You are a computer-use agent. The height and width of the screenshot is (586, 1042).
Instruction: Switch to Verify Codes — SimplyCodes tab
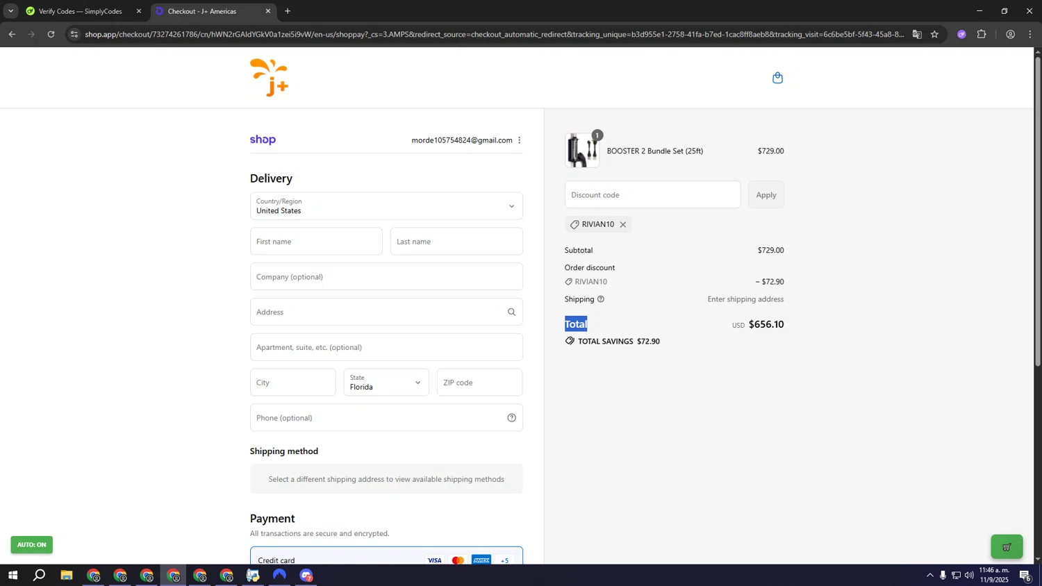[81, 11]
